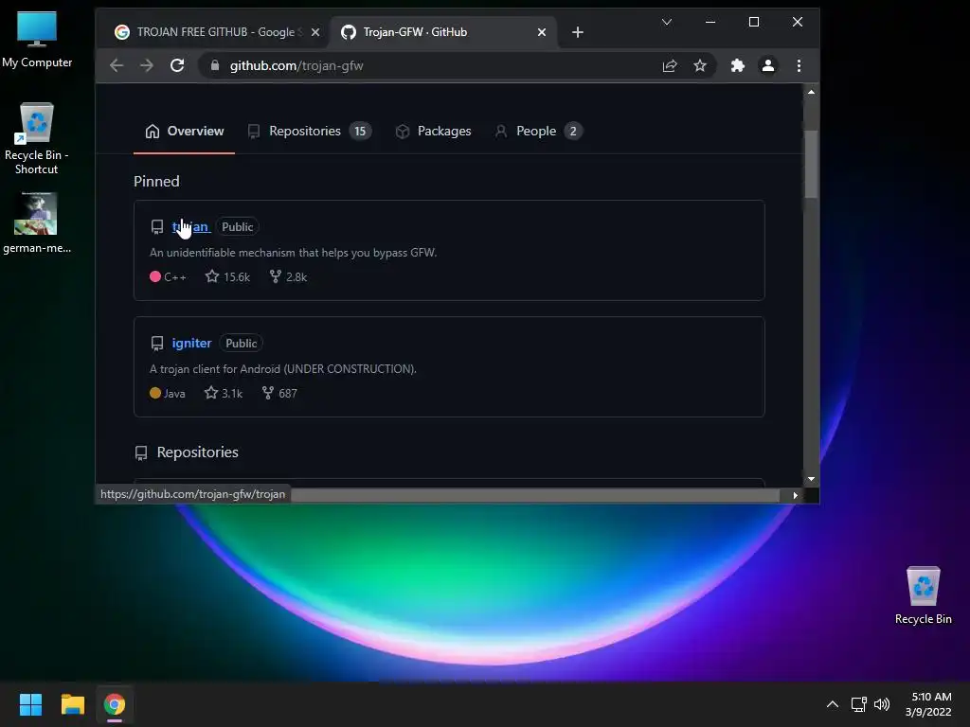
Task: Open Chrome's three-dot menu
Action: (799, 65)
